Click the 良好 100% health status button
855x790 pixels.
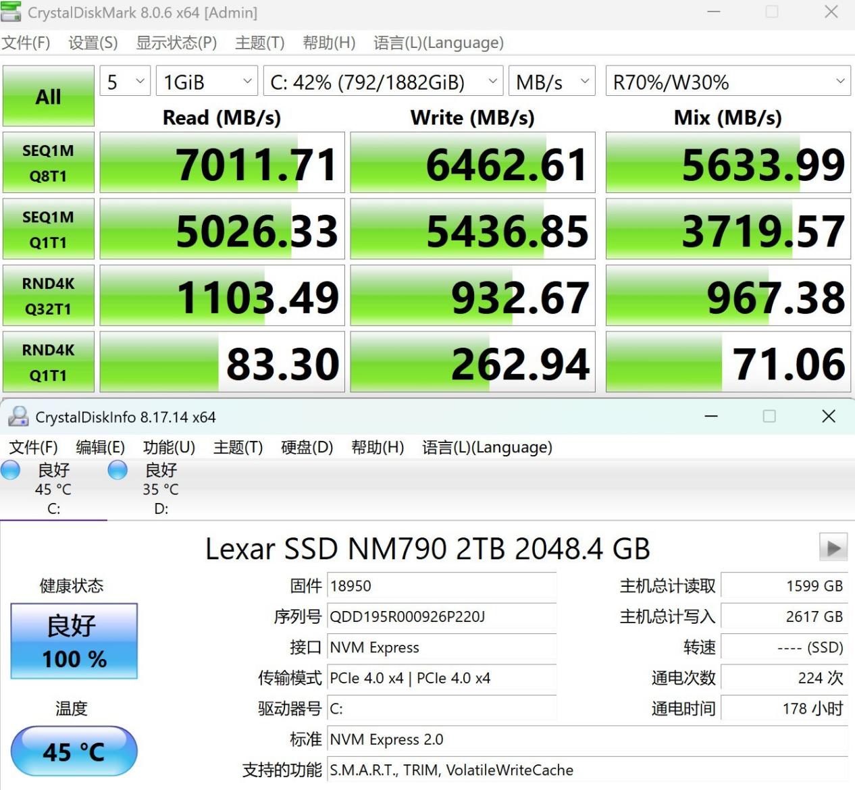(74, 641)
